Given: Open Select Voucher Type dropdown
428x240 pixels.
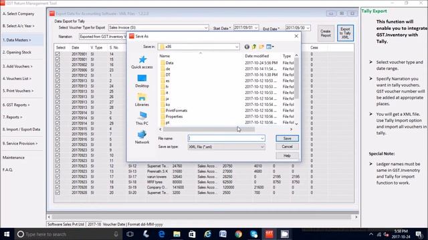Looking at the screenshot, I should [206, 28].
